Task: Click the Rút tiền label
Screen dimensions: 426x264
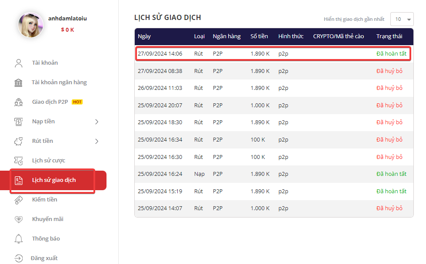Action: point(43,141)
